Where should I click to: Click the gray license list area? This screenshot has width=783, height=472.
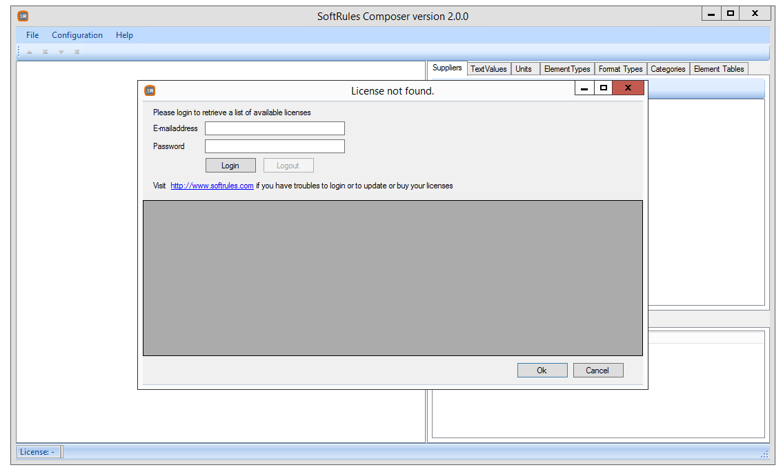tap(393, 278)
